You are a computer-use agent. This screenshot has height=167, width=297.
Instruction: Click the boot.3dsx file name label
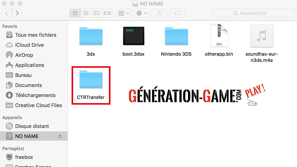point(134,54)
